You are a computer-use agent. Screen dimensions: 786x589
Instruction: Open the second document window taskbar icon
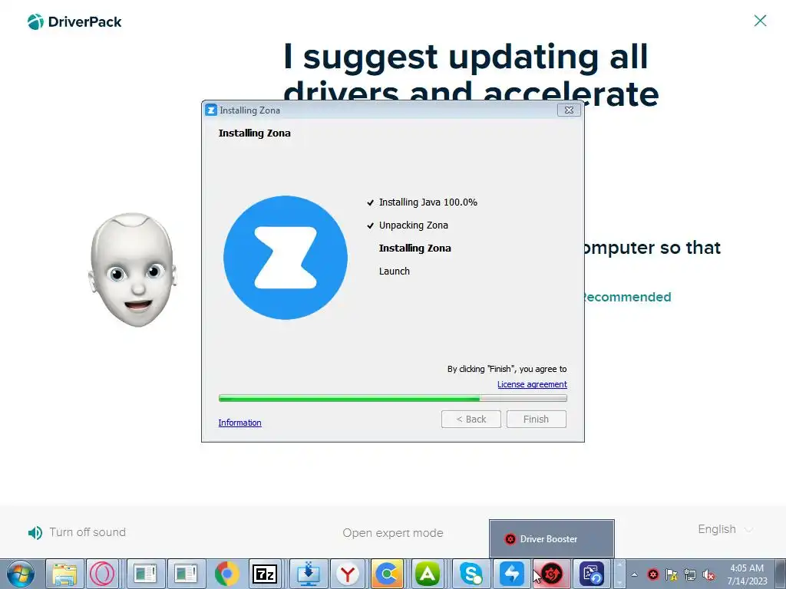pos(186,574)
